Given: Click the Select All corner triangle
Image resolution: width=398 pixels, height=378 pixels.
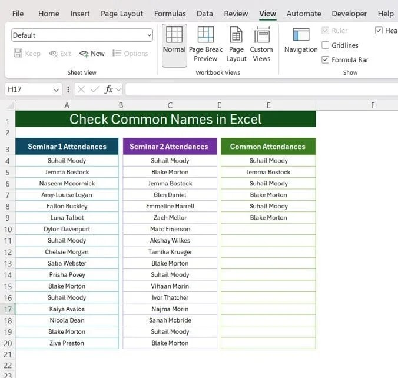Looking at the screenshot, I should tap(11, 105).
